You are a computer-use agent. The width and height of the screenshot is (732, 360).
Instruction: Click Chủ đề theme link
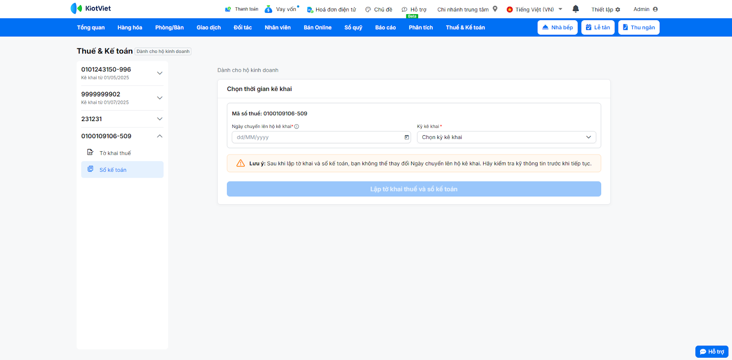[x=383, y=10]
